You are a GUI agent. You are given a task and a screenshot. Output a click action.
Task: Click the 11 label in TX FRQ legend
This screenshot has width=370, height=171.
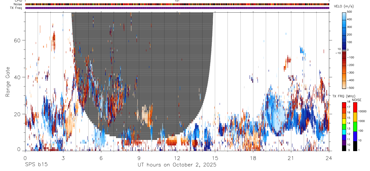coord(349,139)
